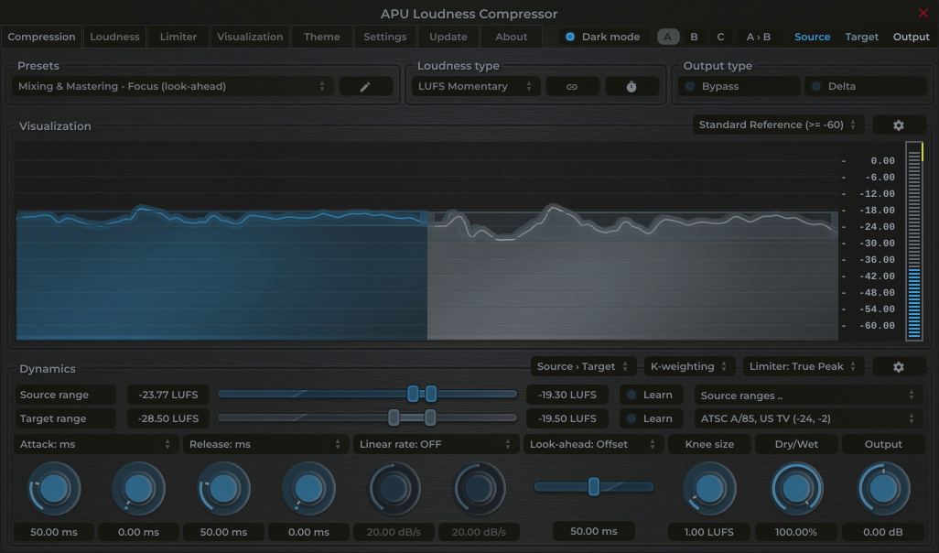
Task: Open the K-weighting dropdown
Action: [x=689, y=365]
